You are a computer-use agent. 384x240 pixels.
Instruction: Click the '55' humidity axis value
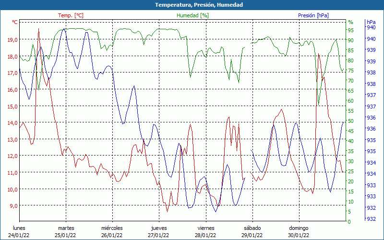(x=351, y=111)
